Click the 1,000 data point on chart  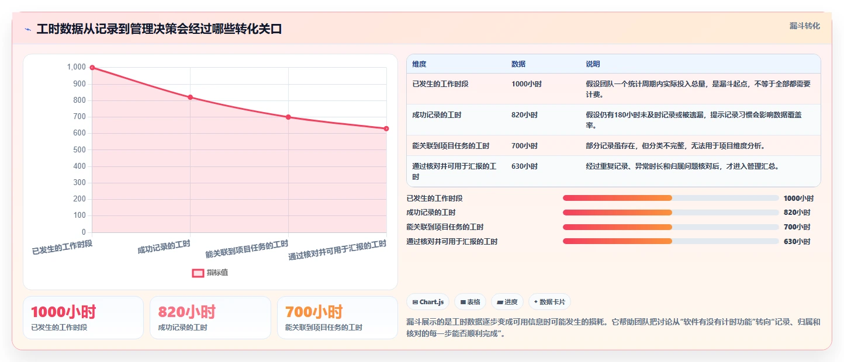92,68
